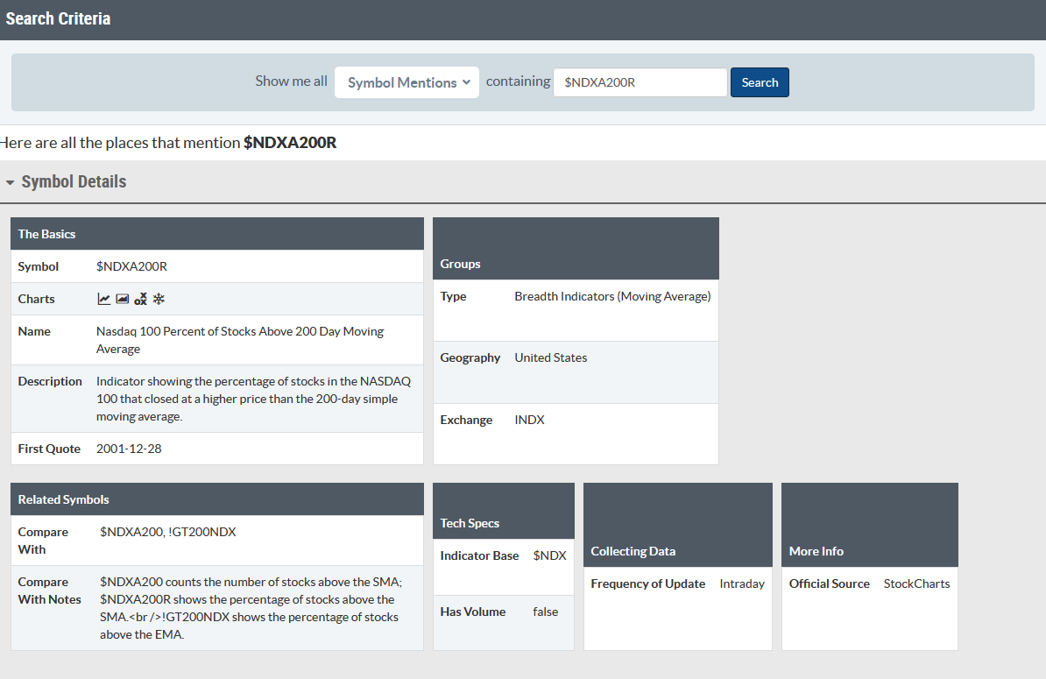Click the description text about NASDAQ 100 indicator
The image size is (1046, 679).
253,399
